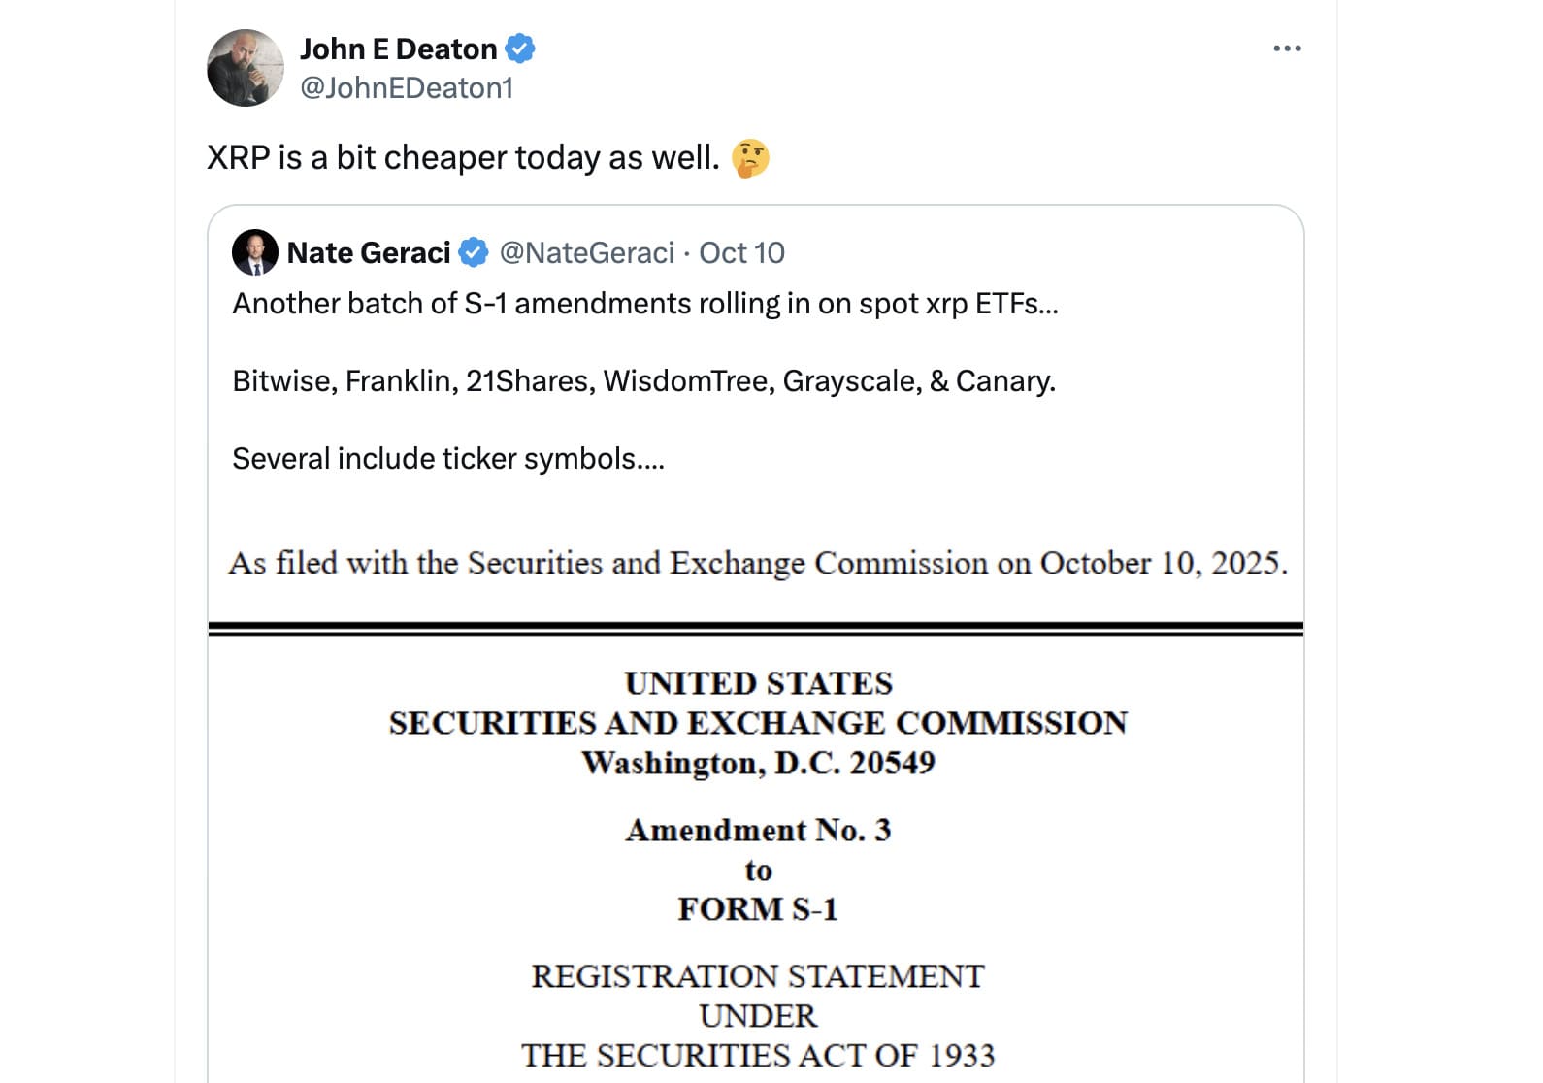
Task: Click the "FORM S-1" title in document
Action: pyautogui.click(x=758, y=909)
